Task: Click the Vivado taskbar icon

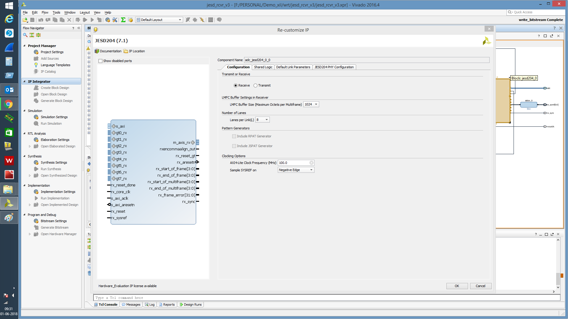Action: (x=9, y=203)
